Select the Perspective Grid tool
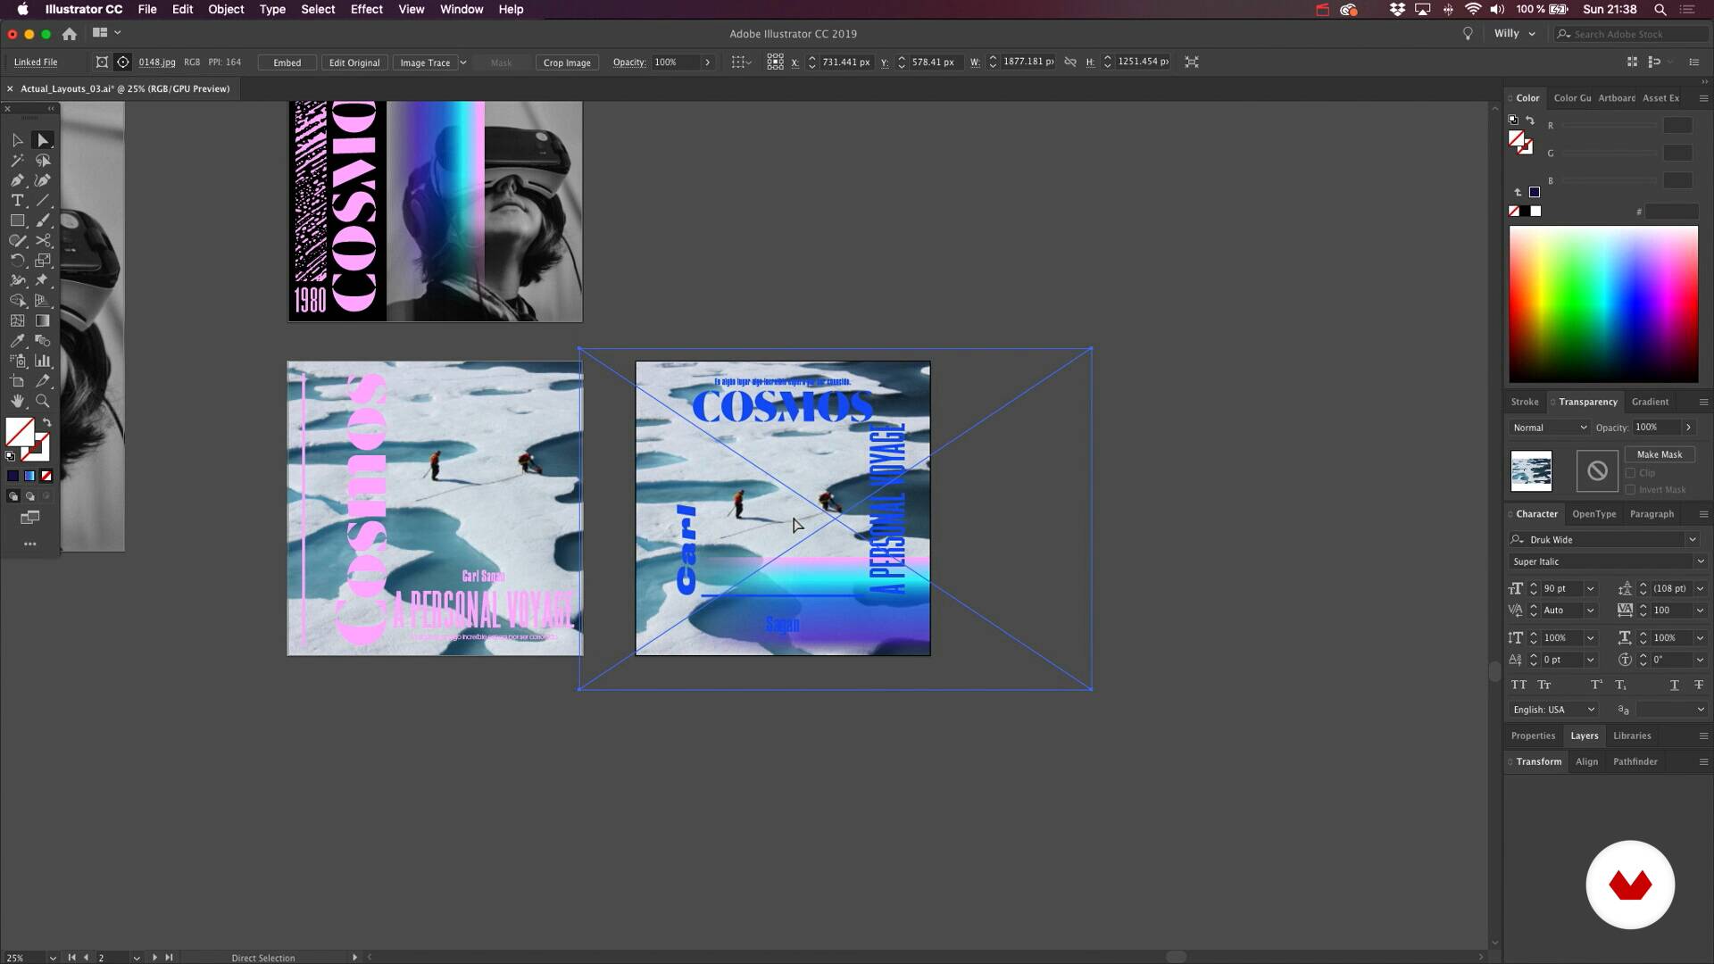The height and width of the screenshot is (964, 1714). tap(42, 301)
